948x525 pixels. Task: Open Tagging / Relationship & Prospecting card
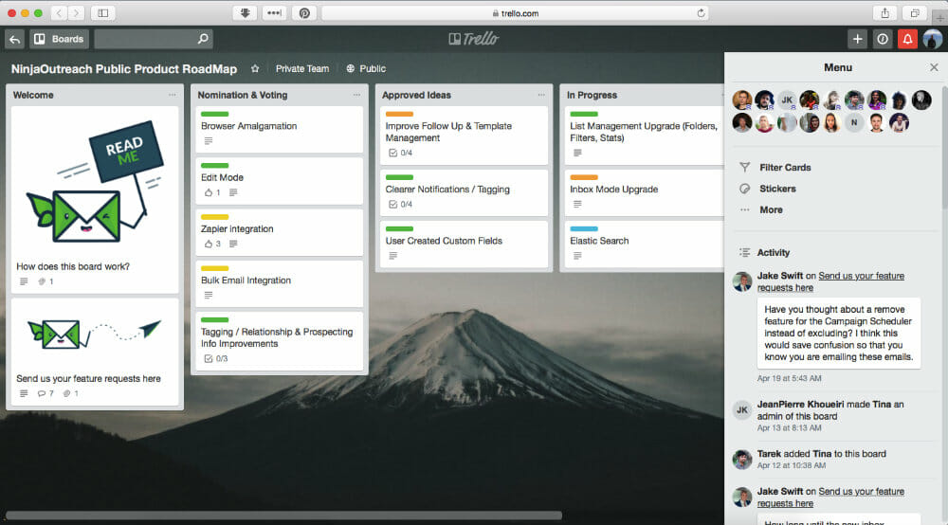[280, 341]
